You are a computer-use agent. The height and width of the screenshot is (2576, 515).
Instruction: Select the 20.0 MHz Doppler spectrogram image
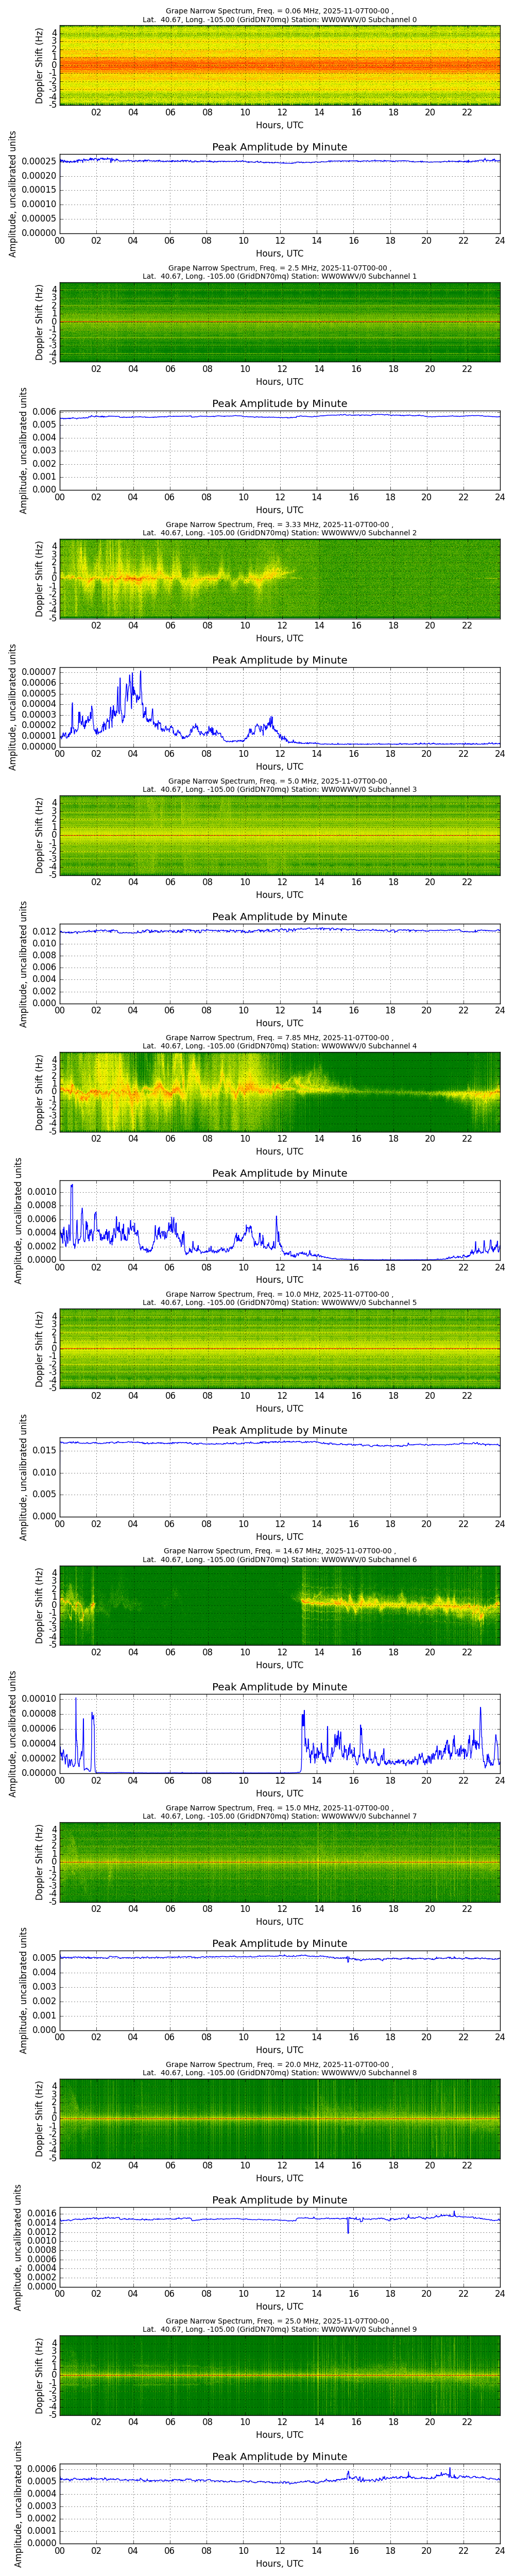point(279,2119)
